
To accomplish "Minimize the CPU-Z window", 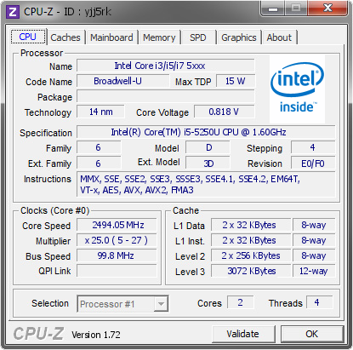I will point(273,9).
